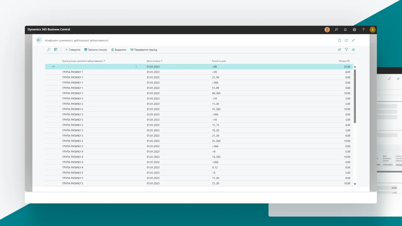Click Перевірити період button
This screenshot has width=402, height=226.
[144, 50]
